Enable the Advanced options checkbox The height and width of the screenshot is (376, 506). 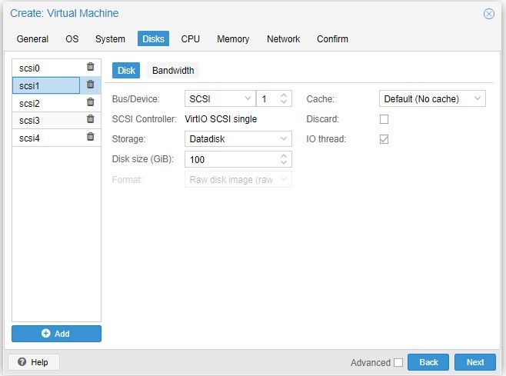398,362
